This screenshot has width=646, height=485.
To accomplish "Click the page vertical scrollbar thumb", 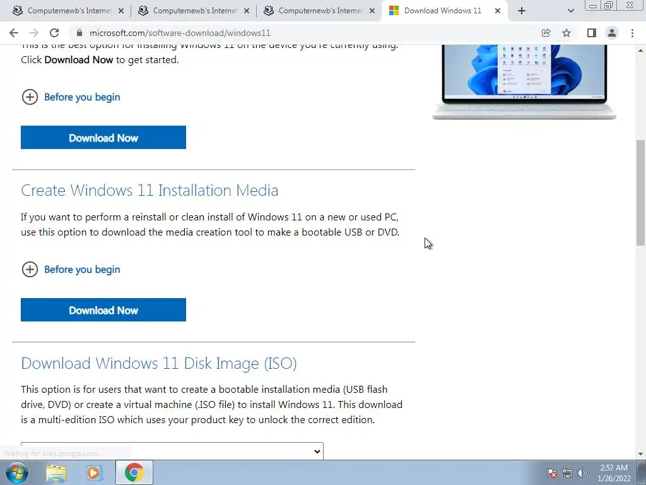I will (x=641, y=193).
